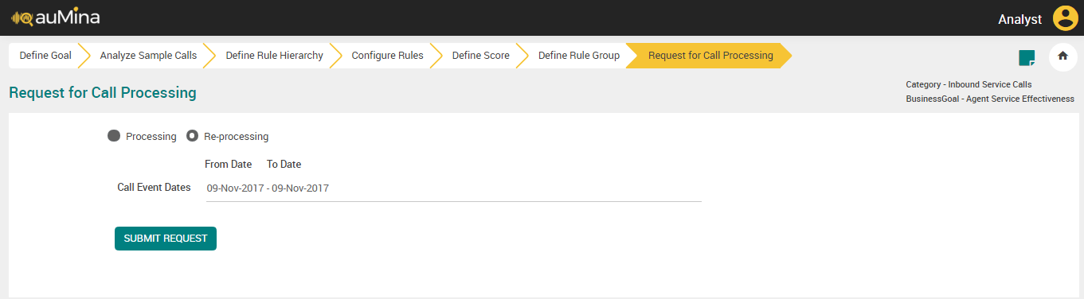The width and height of the screenshot is (1084, 299).
Task: Jump to the Define Rule Group step
Action: coord(578,56)
